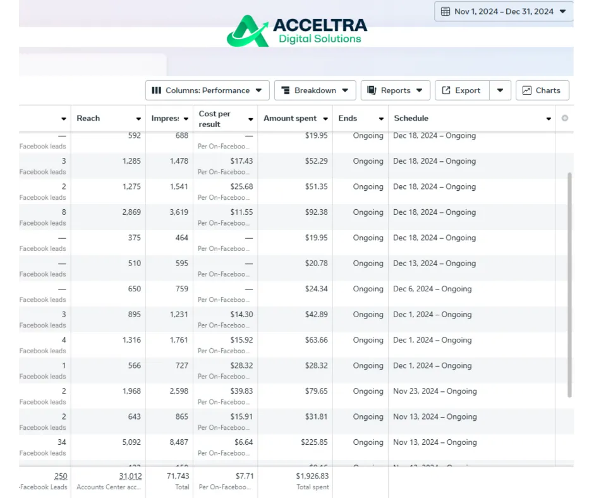Click the Breakdown icon

pyautogui.click(x=286, y=90)
